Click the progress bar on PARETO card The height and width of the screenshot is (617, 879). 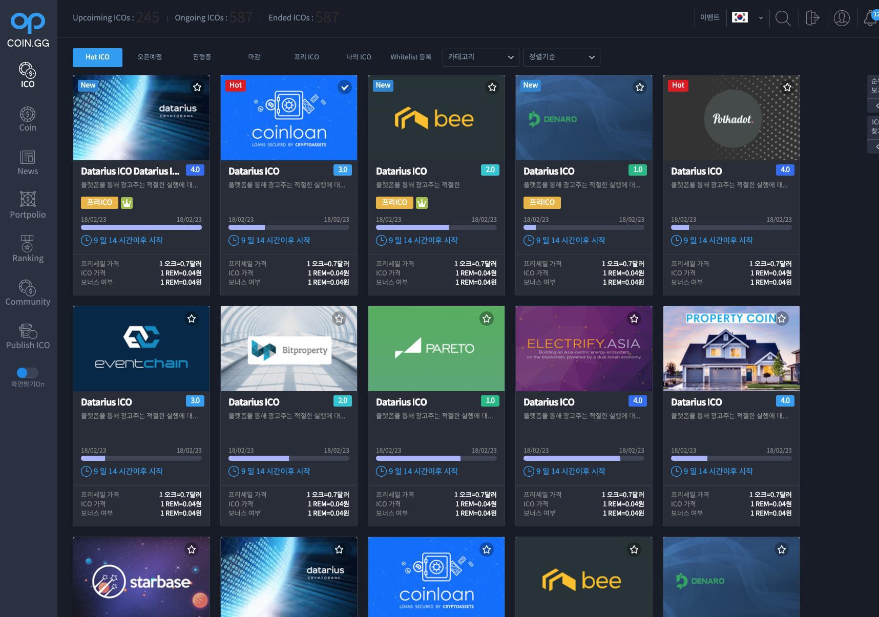(436, 458)
